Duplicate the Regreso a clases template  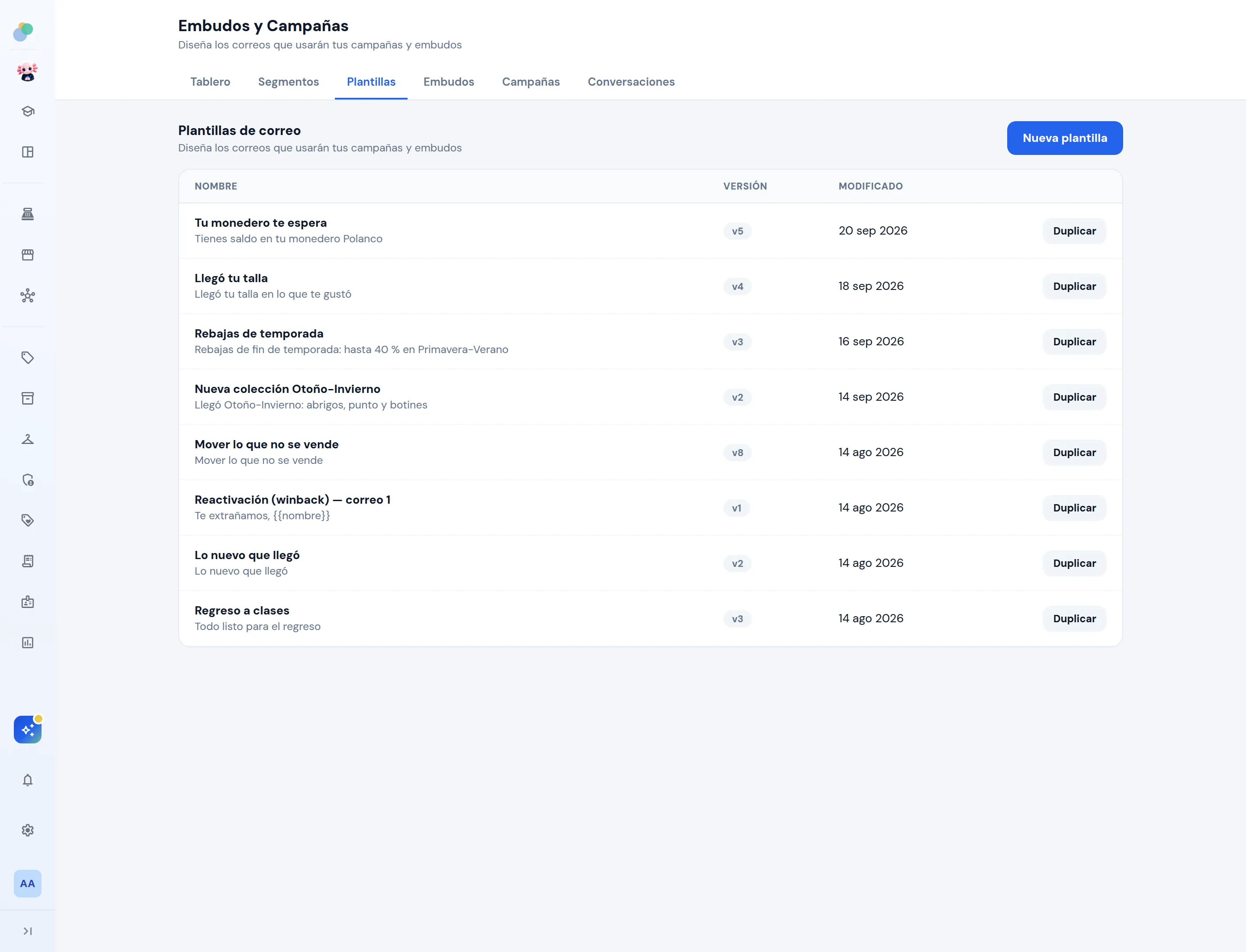[1074, 619]
